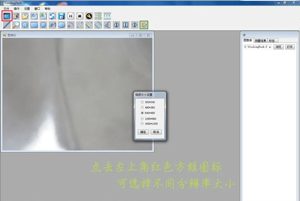
Task: Select the 1600*1200 resolution option
Action: (150, 124)
